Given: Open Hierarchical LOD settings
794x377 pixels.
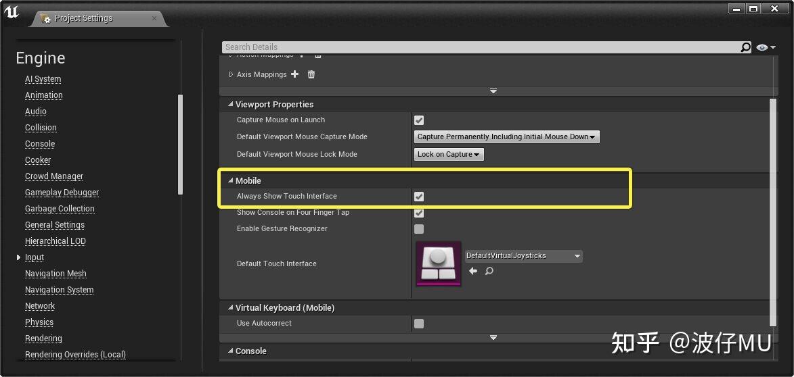Looking at the screenshot, I should pyautogui.click(x=56, y=241).
